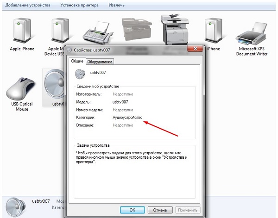Confirm the dialog with OK button

132,210
